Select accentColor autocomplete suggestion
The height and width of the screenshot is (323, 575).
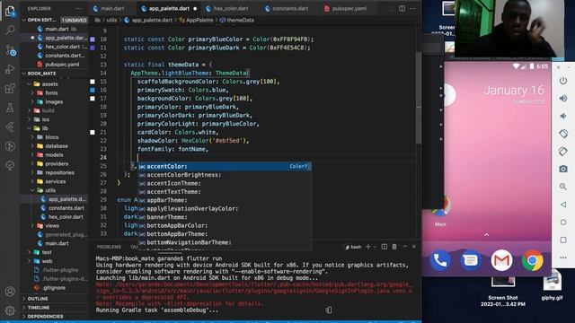(x=225, y=166)
